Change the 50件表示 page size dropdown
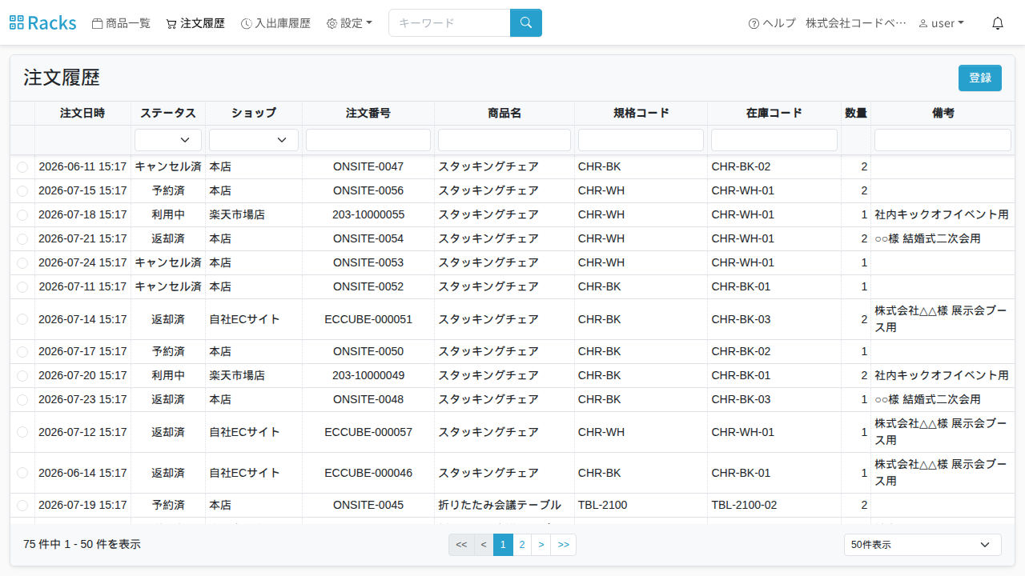 pyautogui.click(x=922, y=545)
